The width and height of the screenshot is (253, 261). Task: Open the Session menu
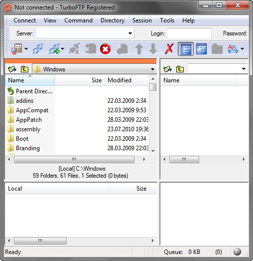[x=142, y=20]
